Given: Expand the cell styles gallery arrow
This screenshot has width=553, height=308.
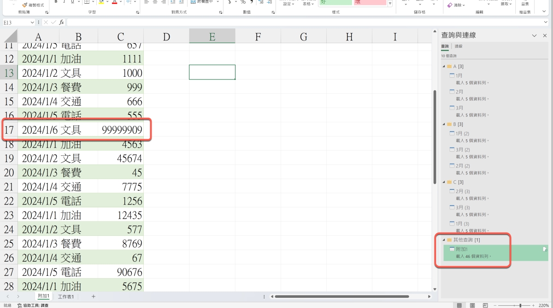Looking at the screenshot, I should 390,4.
